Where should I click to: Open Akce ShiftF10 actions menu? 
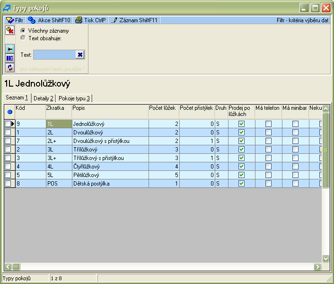point(49,20)
